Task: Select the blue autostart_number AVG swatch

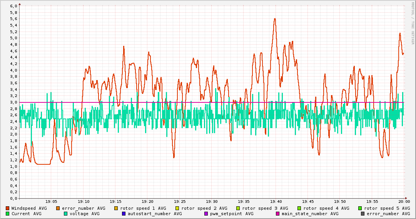Action: point(124,214)
